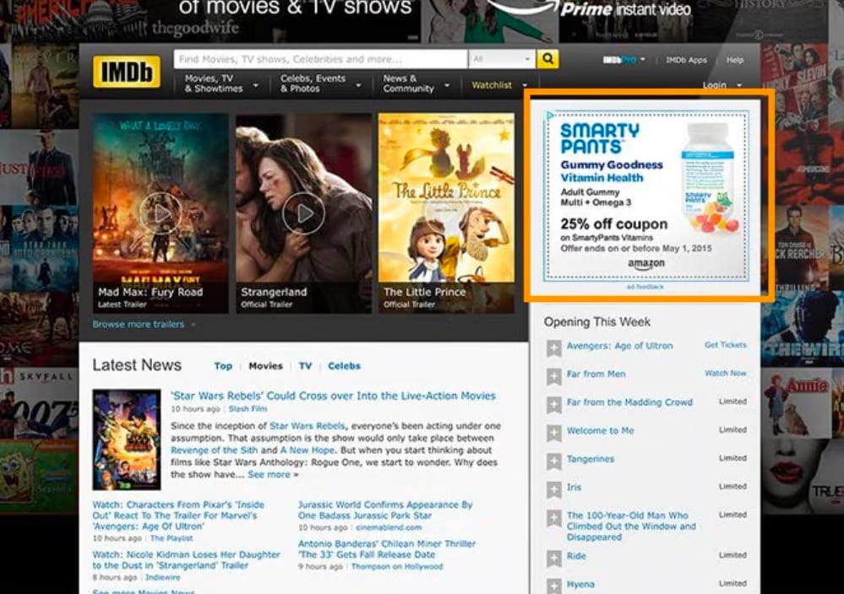Select the Movies news tab
The height and width of the screenshot is (594, 844).
click(x=265, y=366)
